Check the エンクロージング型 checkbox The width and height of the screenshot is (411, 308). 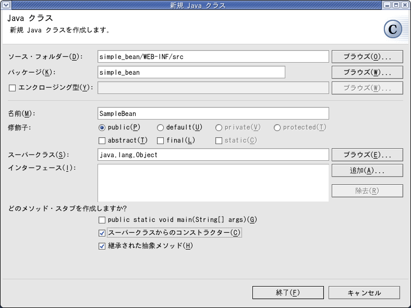(x=12, y=88)
